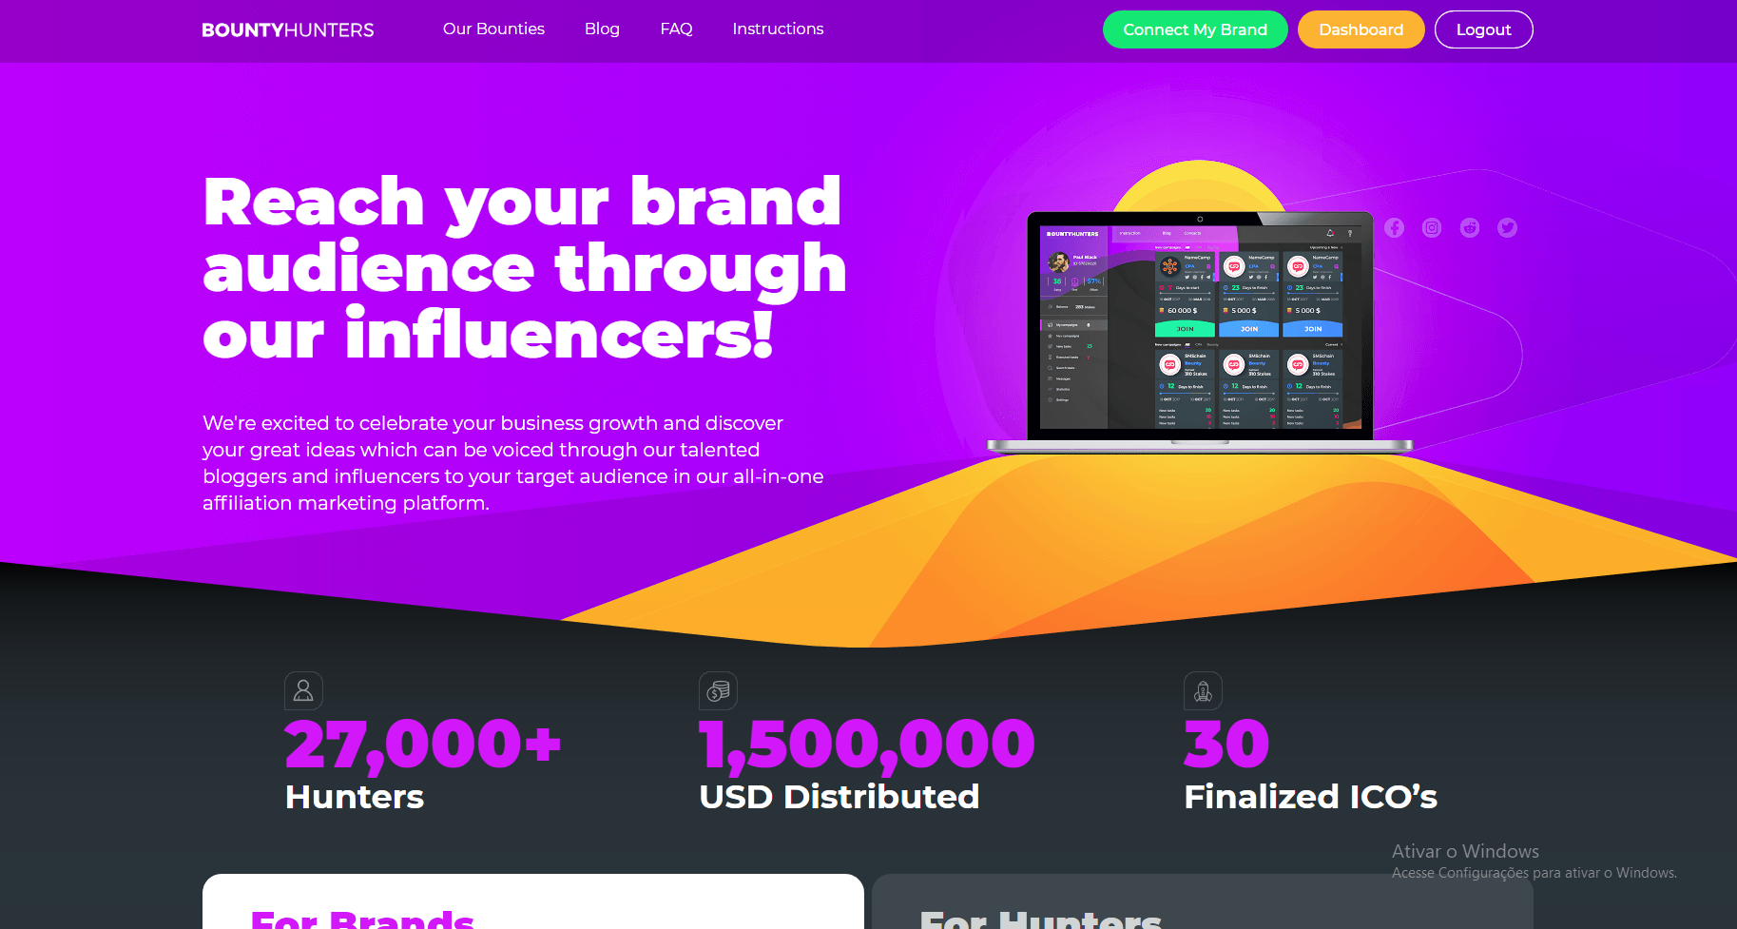Viewport: 1737px width, 929px height.
Task: Open the Twitter social icon
Action: (x=1507, y=227)
